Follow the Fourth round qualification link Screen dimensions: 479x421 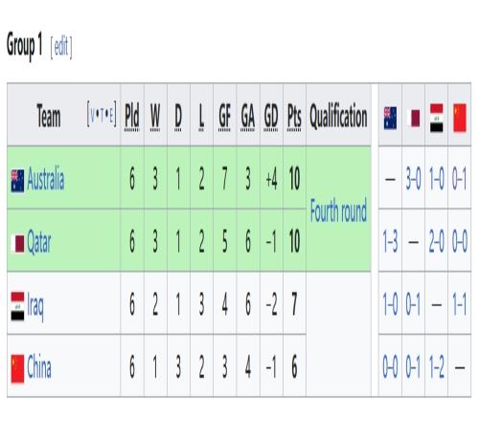point(338,210)
